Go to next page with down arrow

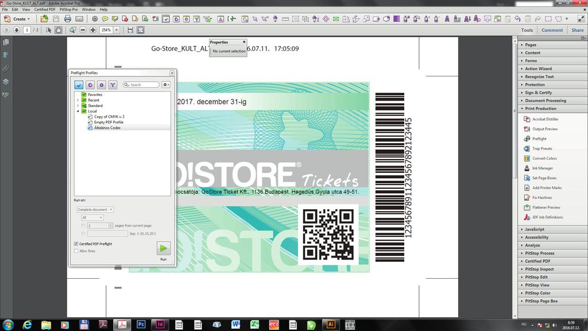click(x=17, y=30)
